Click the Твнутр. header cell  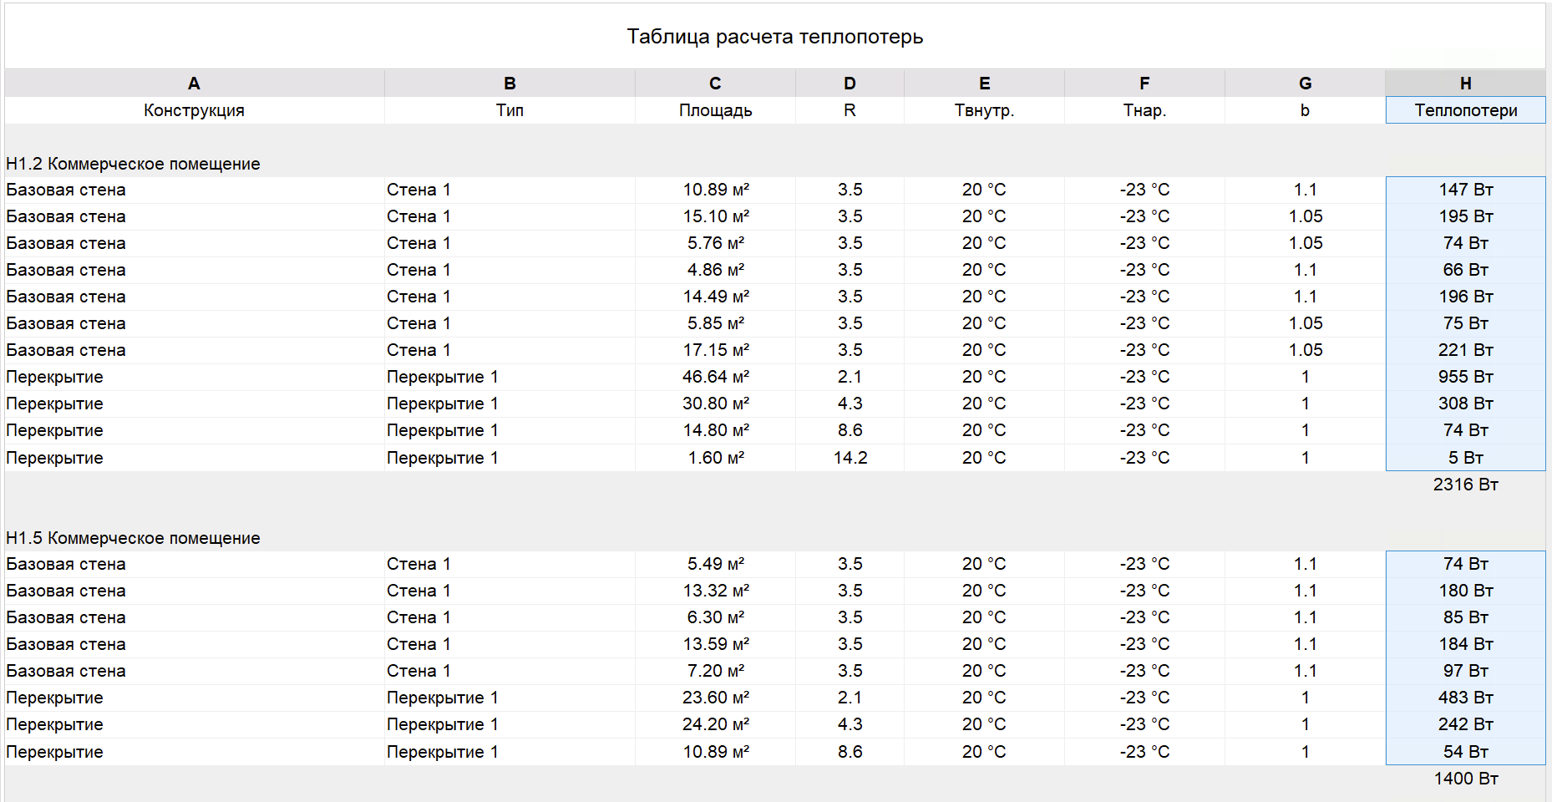984,110
